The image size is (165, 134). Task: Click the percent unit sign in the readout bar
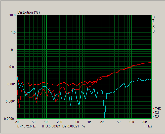tap(84, 126)
